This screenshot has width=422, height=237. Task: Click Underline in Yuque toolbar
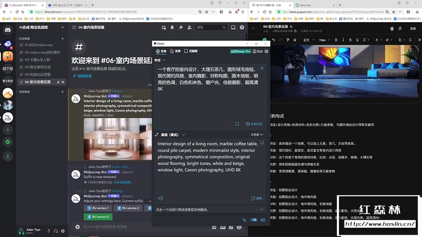coord(357,40)
